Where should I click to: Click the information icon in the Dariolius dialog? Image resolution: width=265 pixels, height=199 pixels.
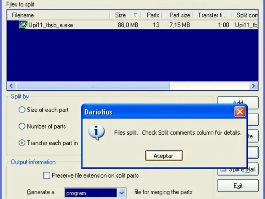click(96, 132)
